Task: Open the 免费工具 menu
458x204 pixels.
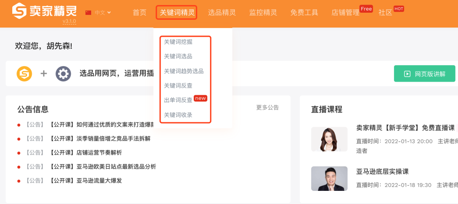Action: coord(304,13)
